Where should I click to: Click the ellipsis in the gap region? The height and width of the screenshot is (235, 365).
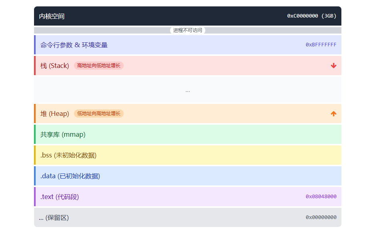pos(188,92)
